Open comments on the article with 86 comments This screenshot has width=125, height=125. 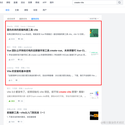(x=20, y=39)
